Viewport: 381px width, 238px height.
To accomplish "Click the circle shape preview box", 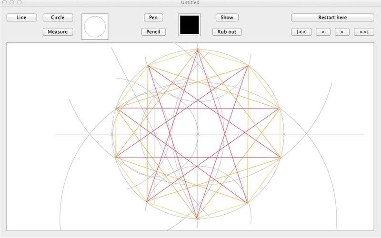I will pyautogui.click(x=95, y=26).
